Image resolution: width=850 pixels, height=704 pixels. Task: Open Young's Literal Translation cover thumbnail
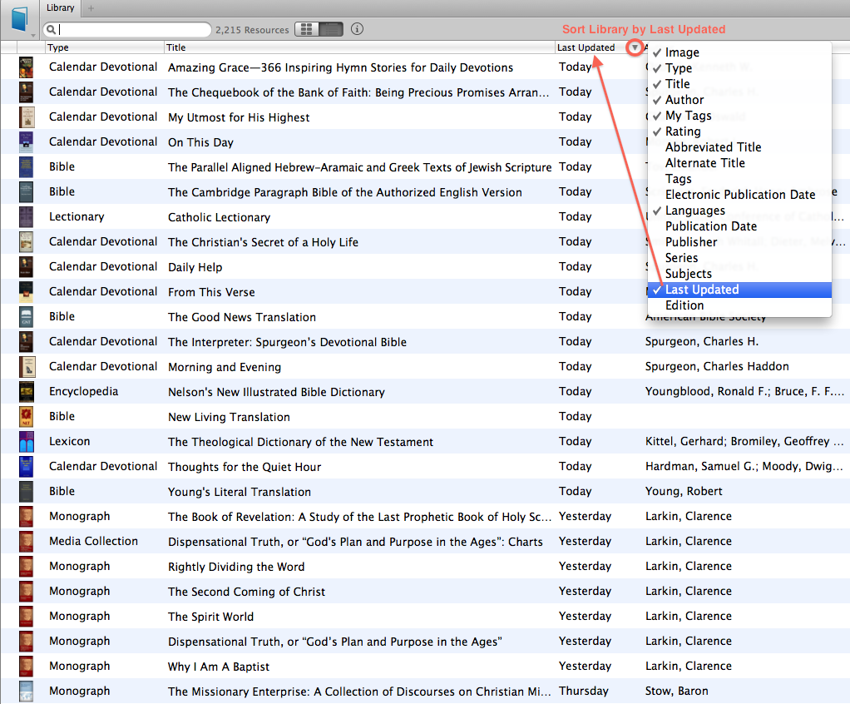(26, 492)
